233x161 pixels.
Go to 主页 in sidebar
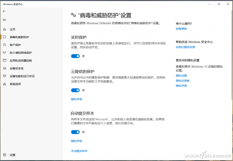pyautogui.click(x=13, y=29)
